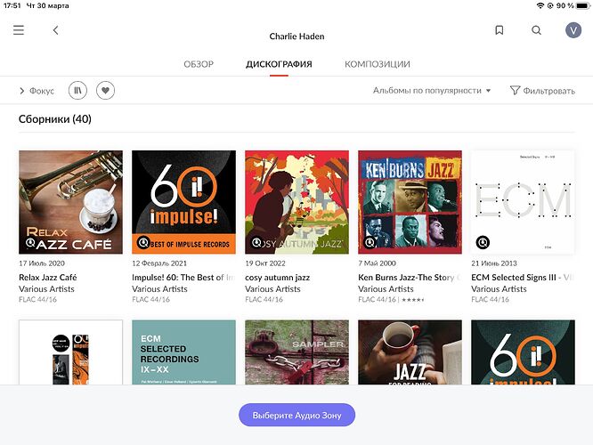The height and width of the screenshot is (445, 593).
Task: Open Альбомы по популярности sort dropdown
Action: click(x=432, y=91)
